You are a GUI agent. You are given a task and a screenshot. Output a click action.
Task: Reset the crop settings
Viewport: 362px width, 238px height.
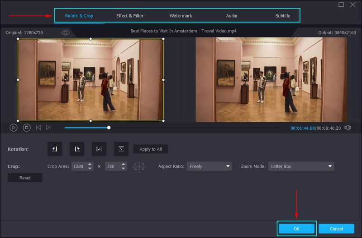(25, 178)
